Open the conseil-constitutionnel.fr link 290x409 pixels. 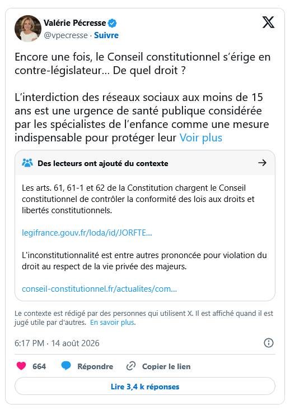(x=100, y=289)
